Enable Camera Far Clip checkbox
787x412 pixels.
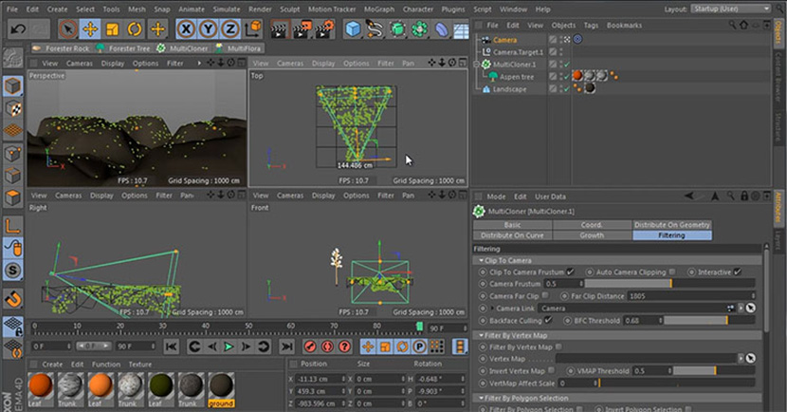pos(545,296)
